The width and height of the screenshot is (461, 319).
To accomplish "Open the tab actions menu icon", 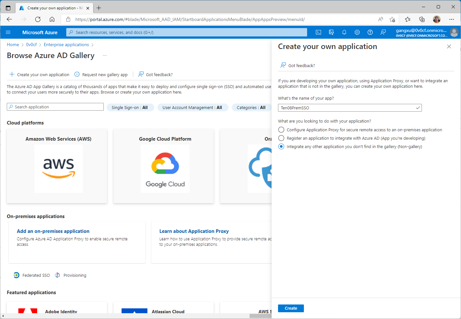I will pyautogui.click(x=8, y=8).
